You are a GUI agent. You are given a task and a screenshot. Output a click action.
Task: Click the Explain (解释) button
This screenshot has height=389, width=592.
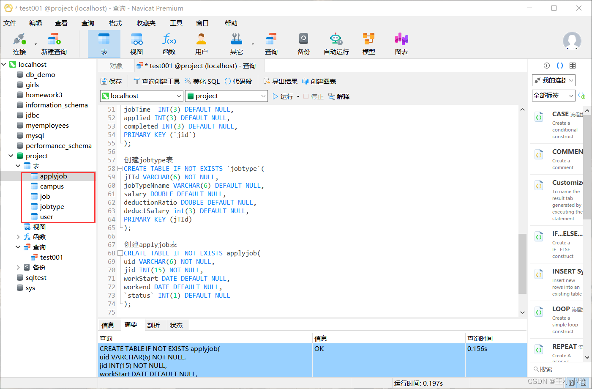(x=339, y=96)
